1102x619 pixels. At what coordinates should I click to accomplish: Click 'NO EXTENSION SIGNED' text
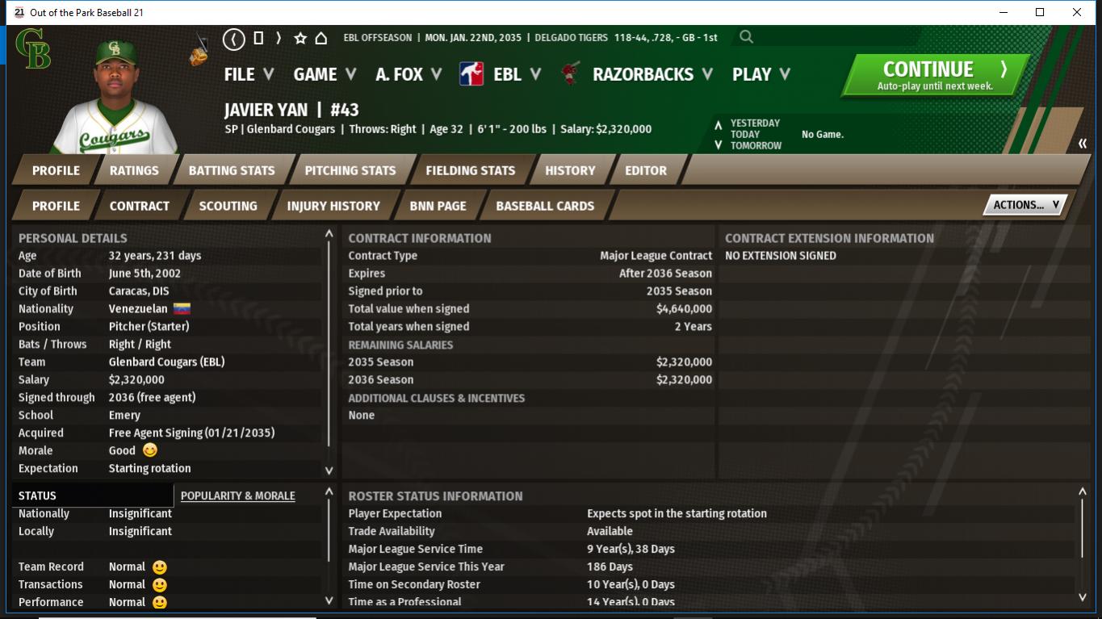coord(781,256)
